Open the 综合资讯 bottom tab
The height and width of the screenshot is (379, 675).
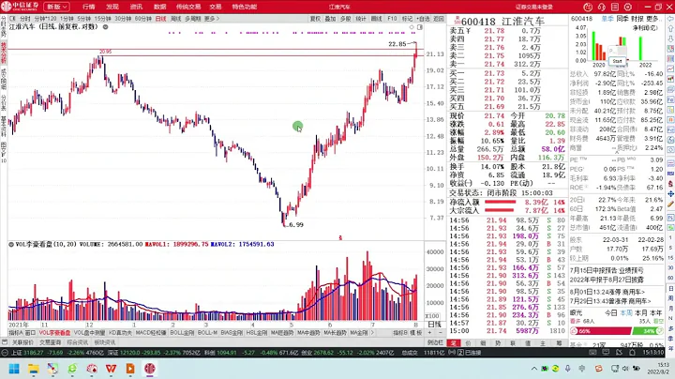click(x=78, y=342)
